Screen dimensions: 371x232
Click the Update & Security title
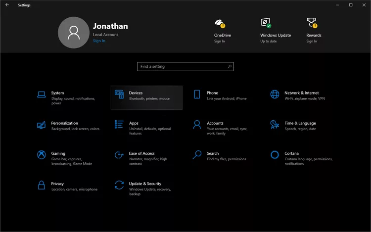[x=145, y=184]
